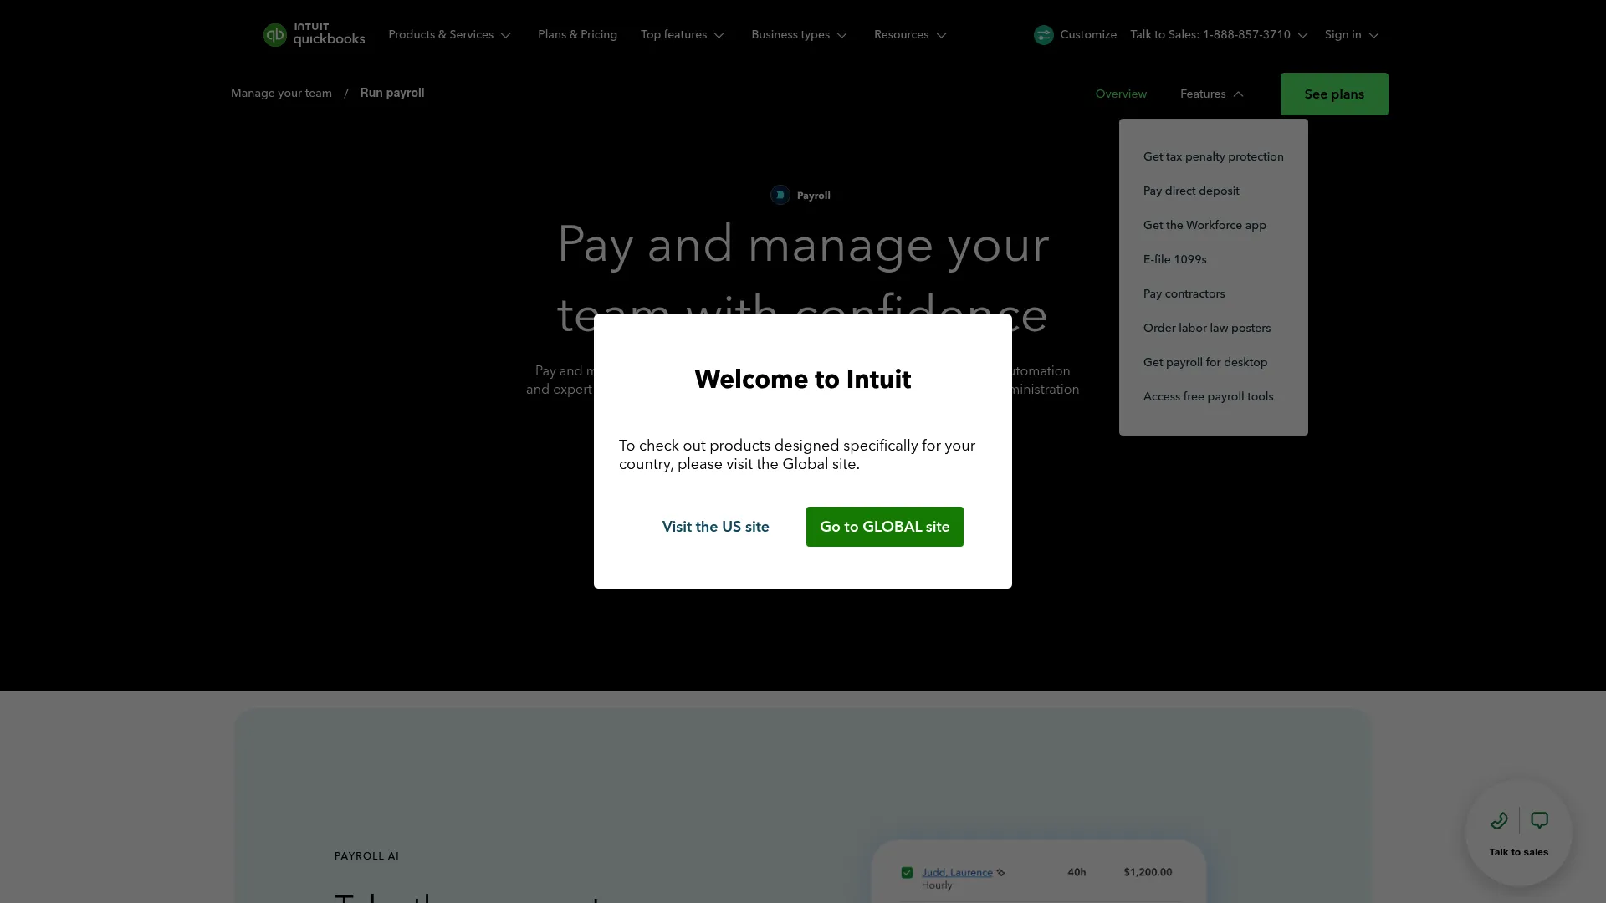Click the chat bubble icon in Talk to sales widget
Screen dimensions: 1606x903
[1539, 820]
